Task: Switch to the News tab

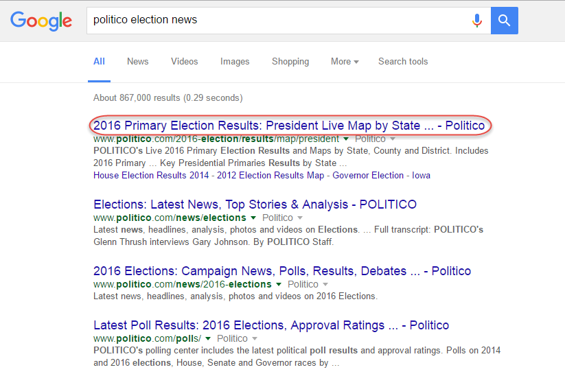Action: tap(137, 62)
